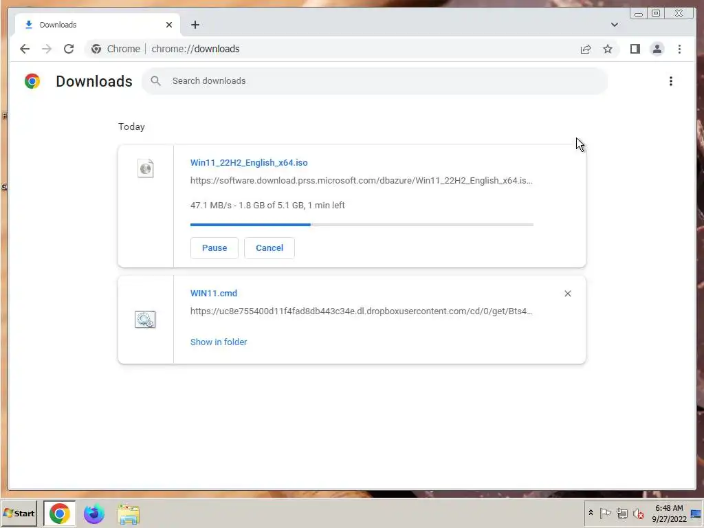This screenshot has height=528, width=704.
Task: Click the taskbar clock showing 6:48 AM
Action: point(669,513)
